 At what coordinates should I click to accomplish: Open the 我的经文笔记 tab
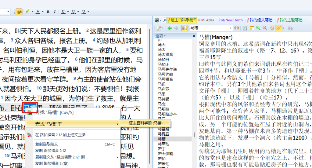[x=260, y=20]
